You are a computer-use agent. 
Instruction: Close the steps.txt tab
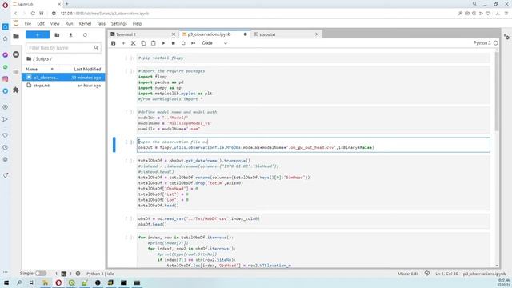317,34
